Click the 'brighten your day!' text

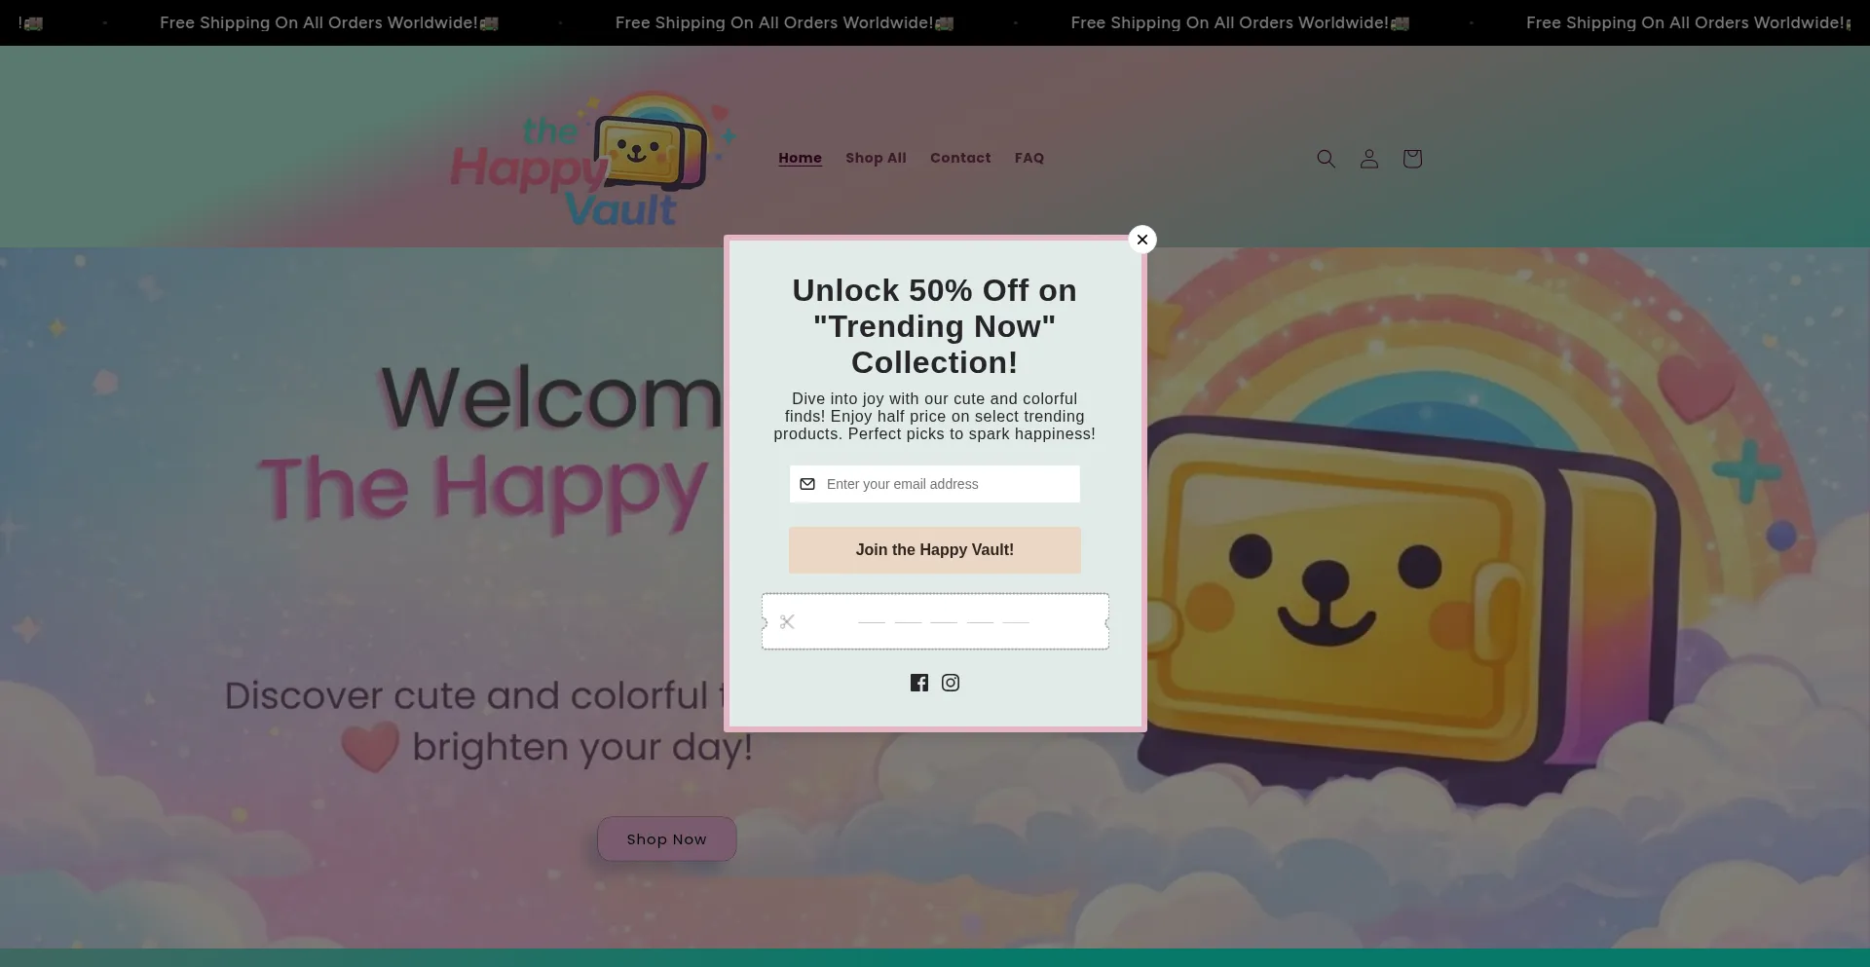click(x=582, y=747)
